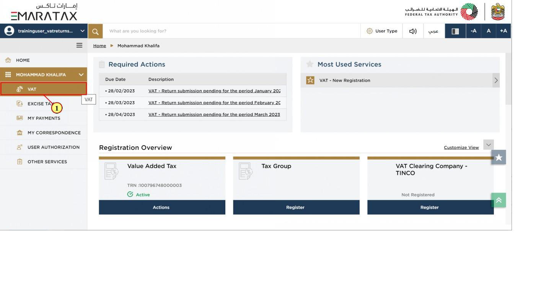Open VAT return pending for January link

pos(214,91)
